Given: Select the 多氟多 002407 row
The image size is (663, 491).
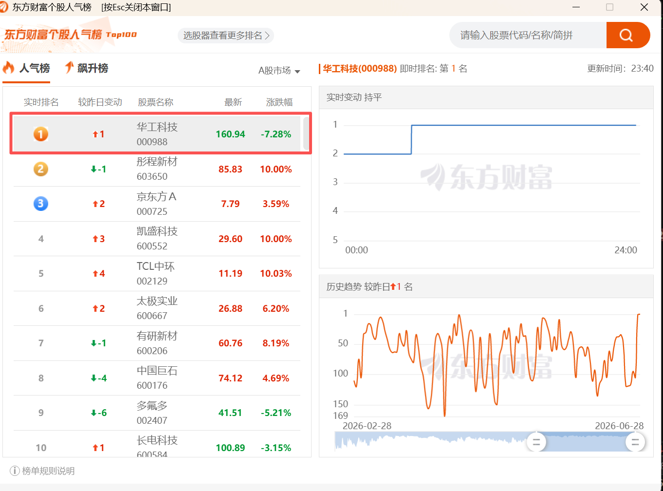Looking at the screenshot, I should click(x=157, y=413).
